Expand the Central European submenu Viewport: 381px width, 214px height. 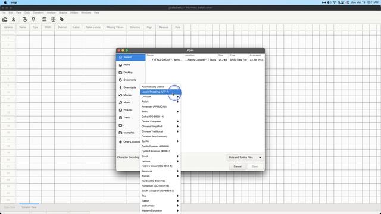160,121
